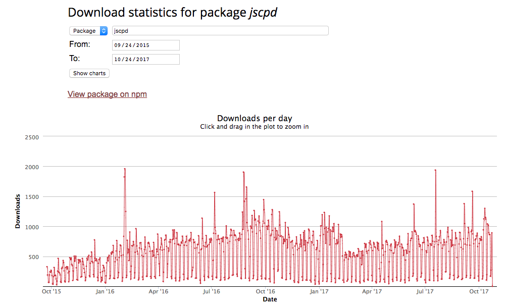Viewport: 505px width, 307px height.
Task: Click the Show charts button
Action: coord(89,73)
